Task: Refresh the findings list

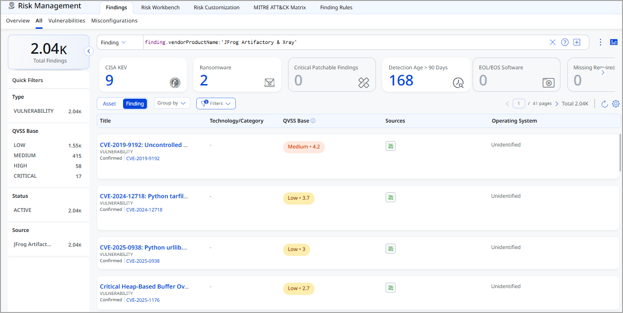Action: tap(604, 104)
